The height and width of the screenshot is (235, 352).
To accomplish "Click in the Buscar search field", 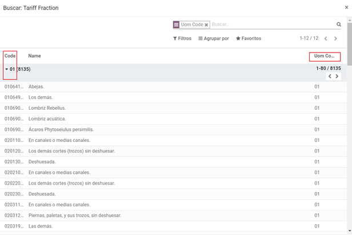I will point(271,25).
